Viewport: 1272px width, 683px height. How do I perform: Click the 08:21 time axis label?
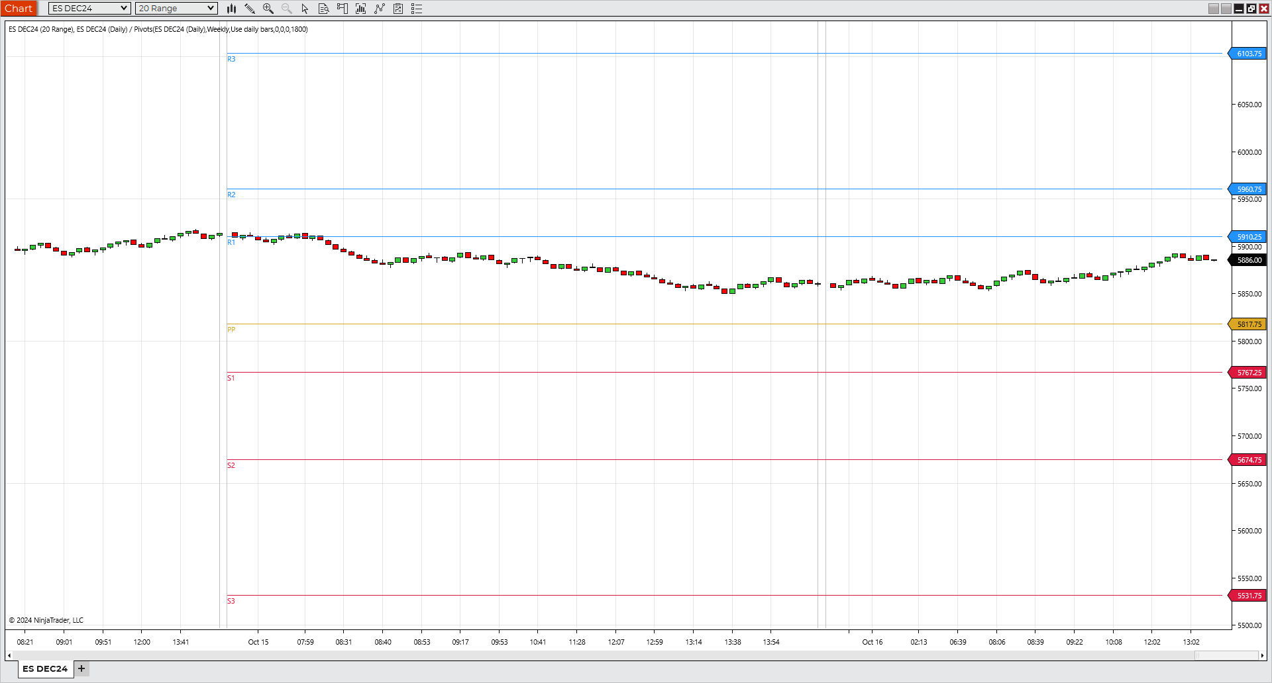(25, 642)
